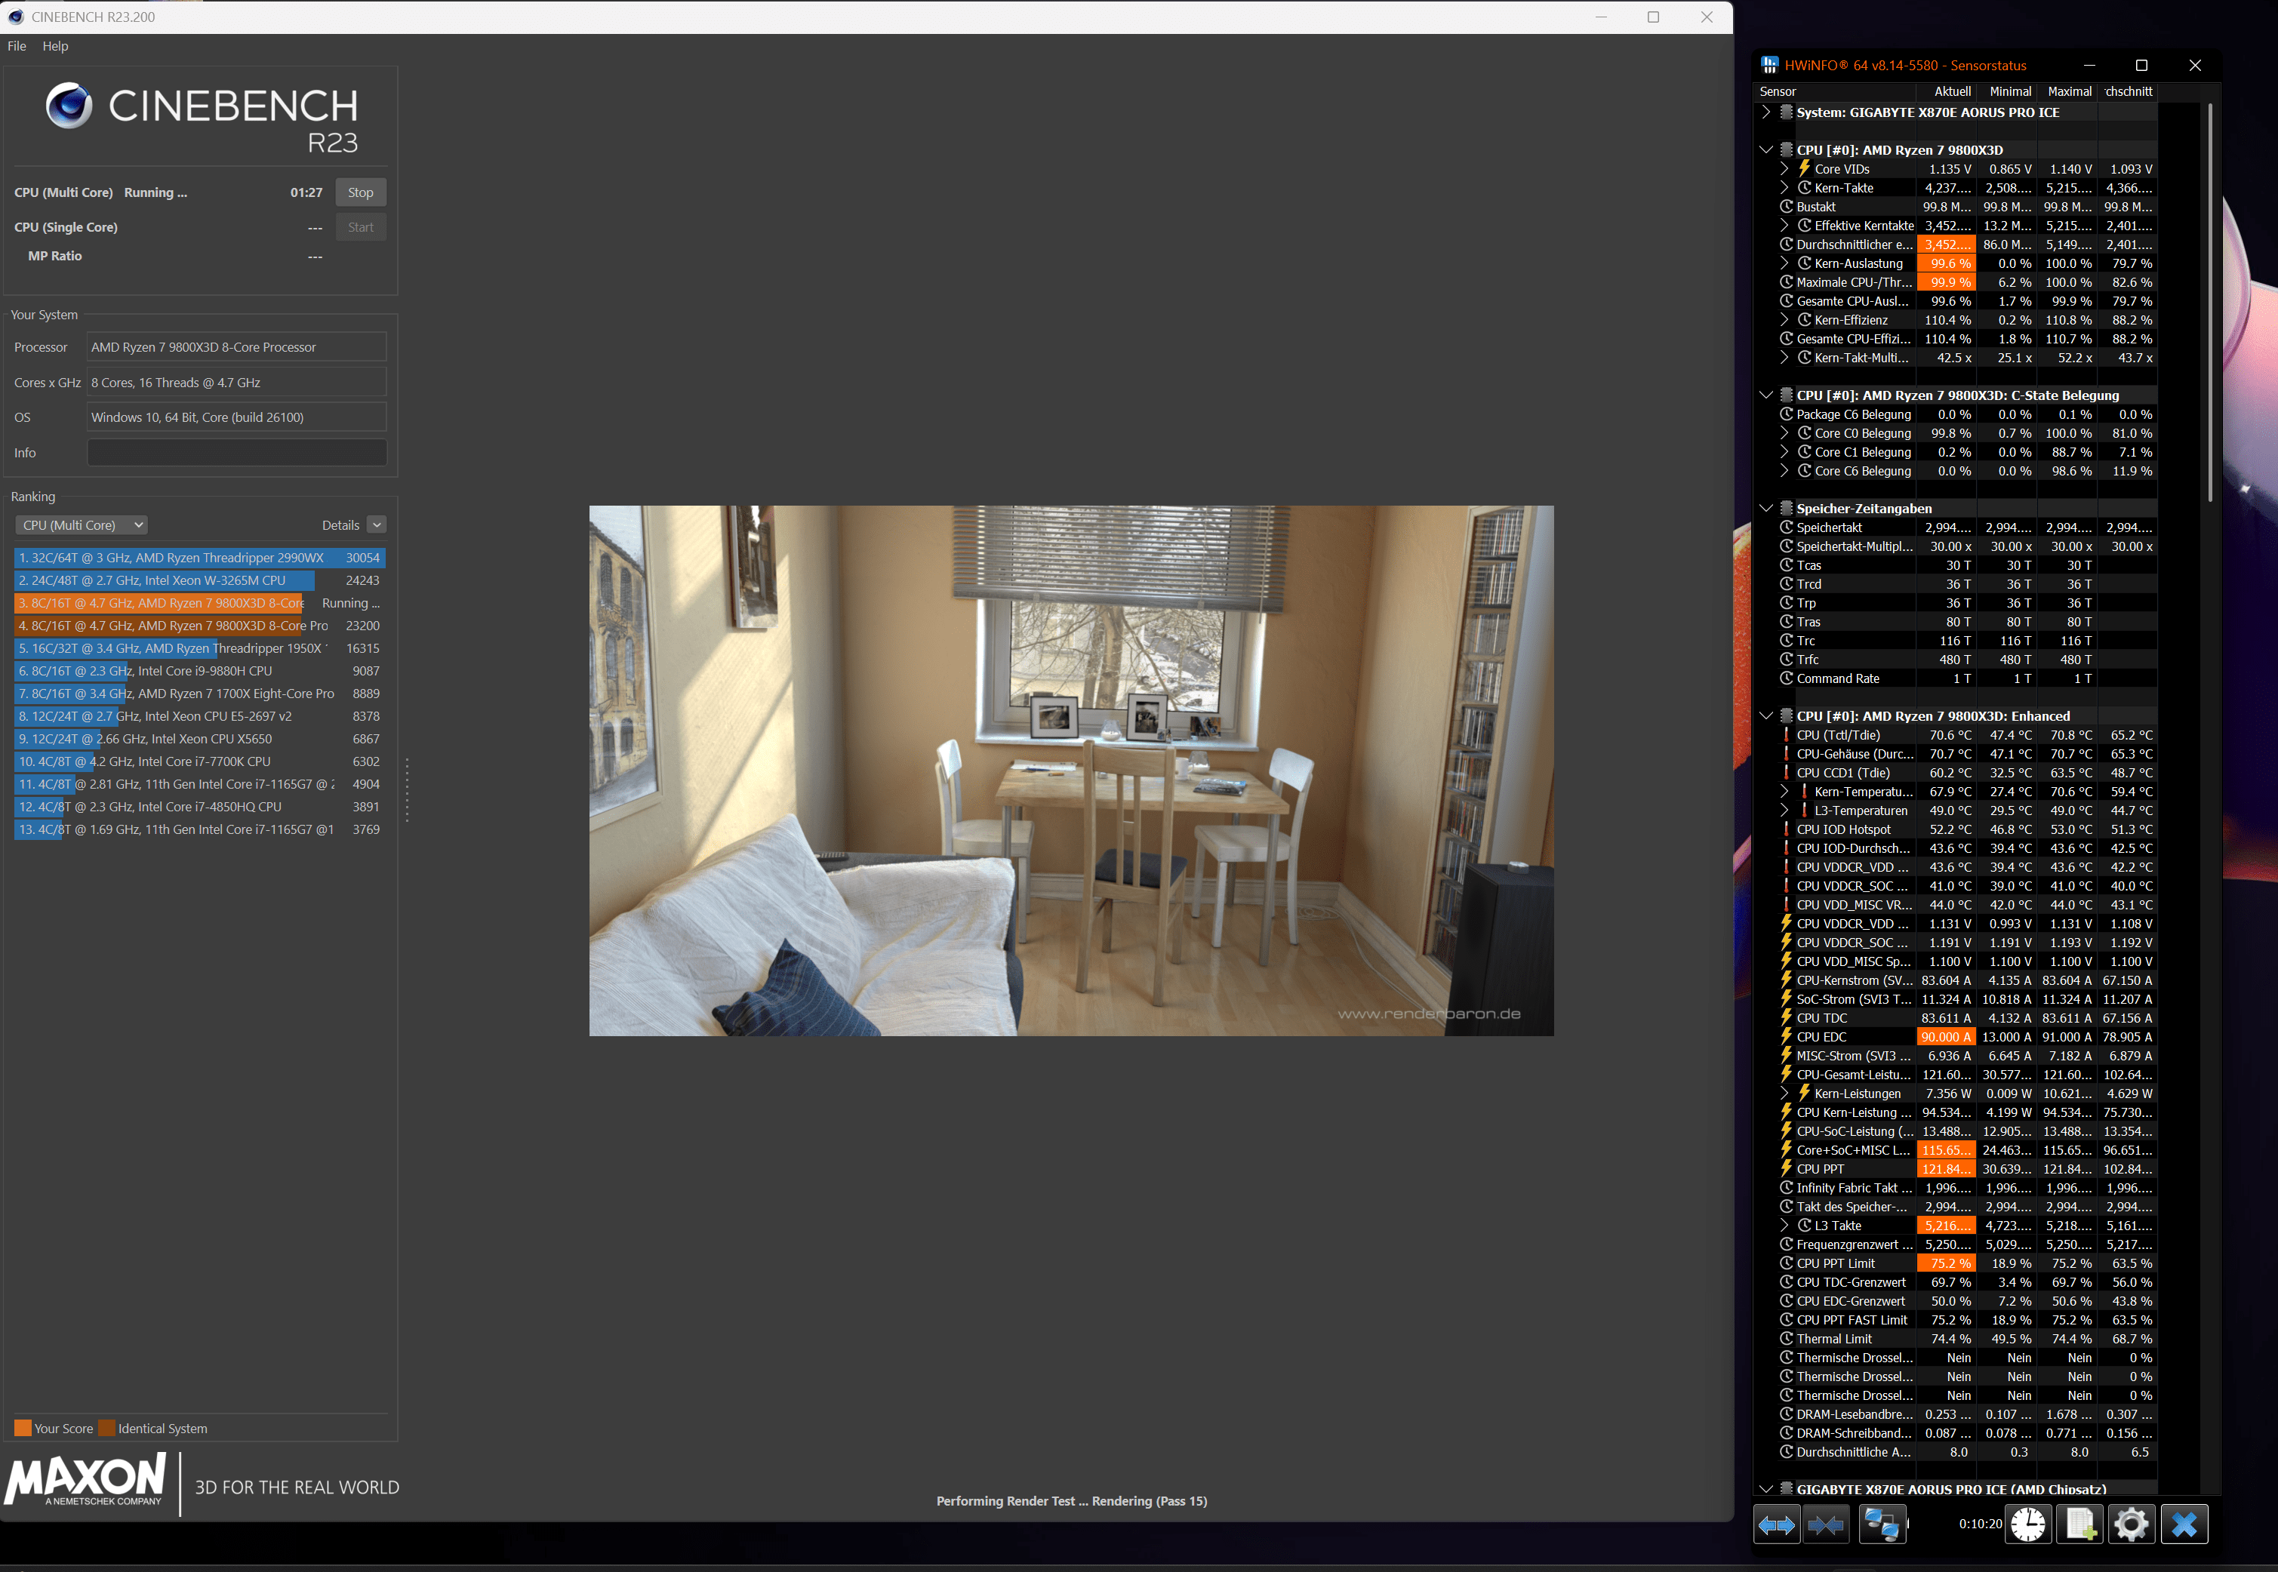Viewport: 2278px width, 1572px height.
Task: Open the Help menu in Cinebench
Action: coord(55,46)
